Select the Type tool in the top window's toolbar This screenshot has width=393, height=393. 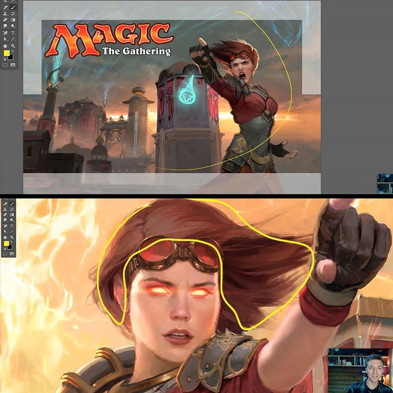[x=13, y=32]
